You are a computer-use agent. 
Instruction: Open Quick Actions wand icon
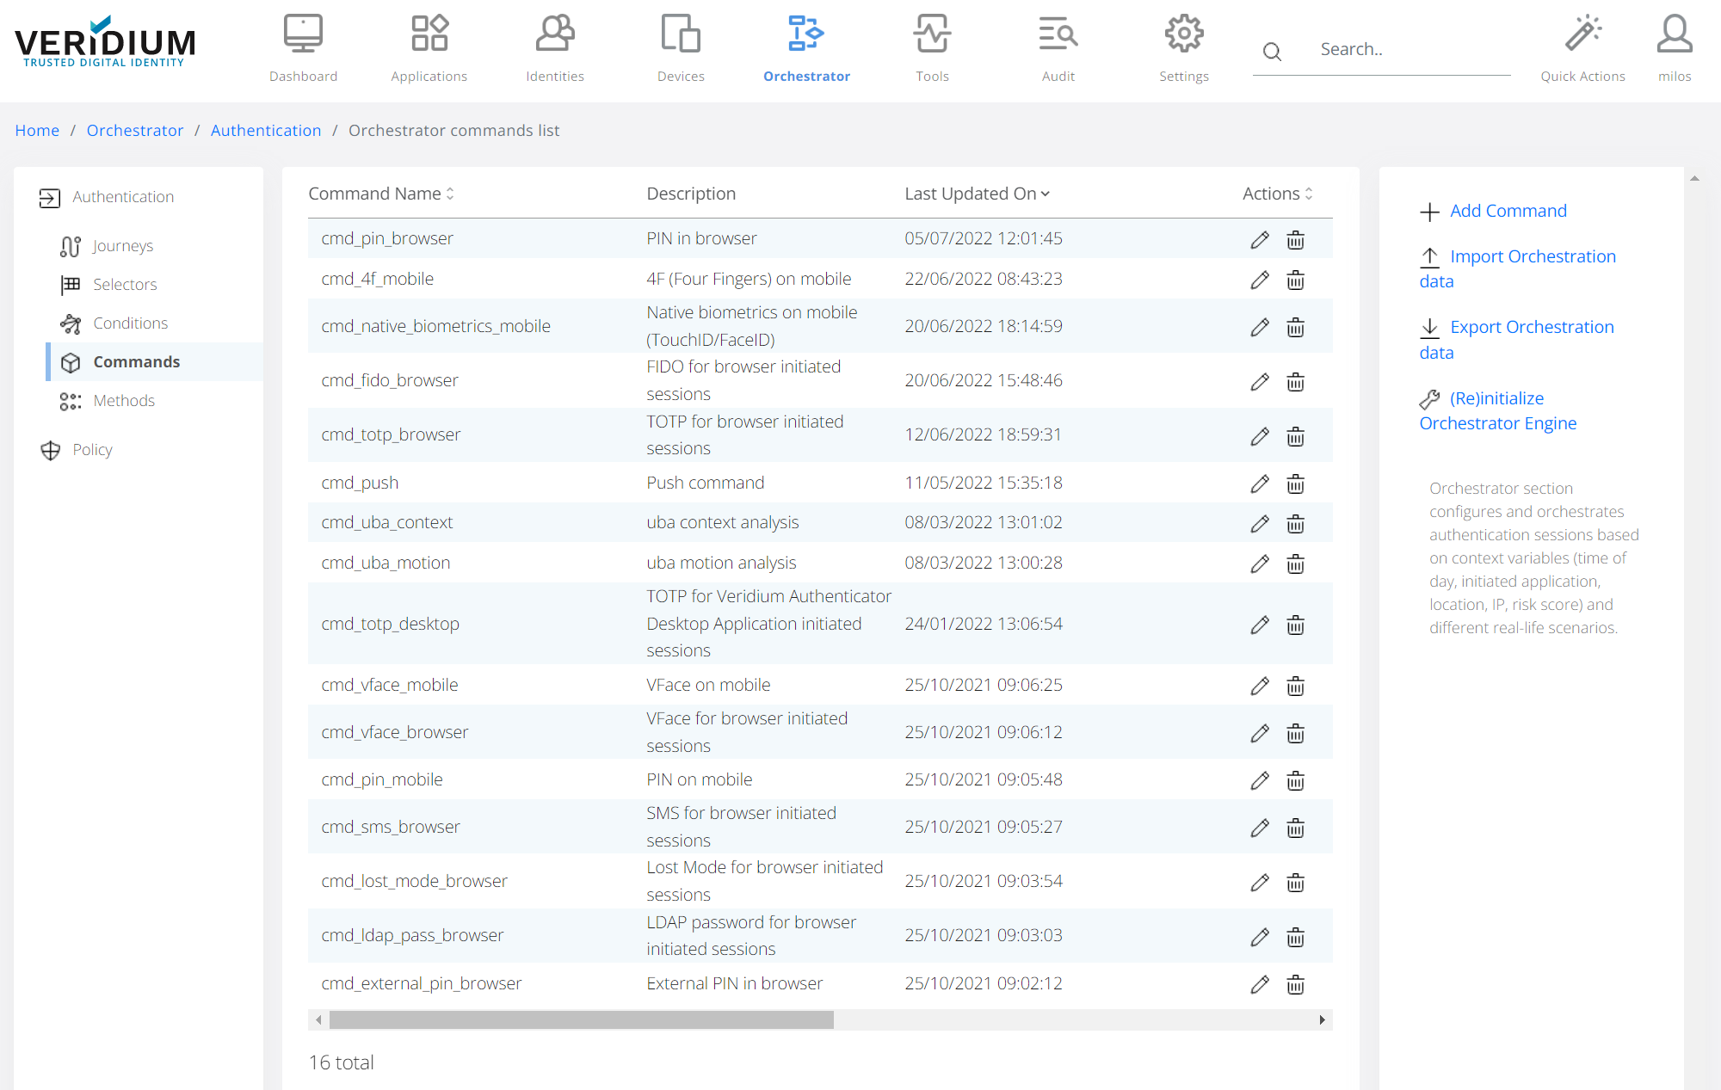pos(1582,34)
